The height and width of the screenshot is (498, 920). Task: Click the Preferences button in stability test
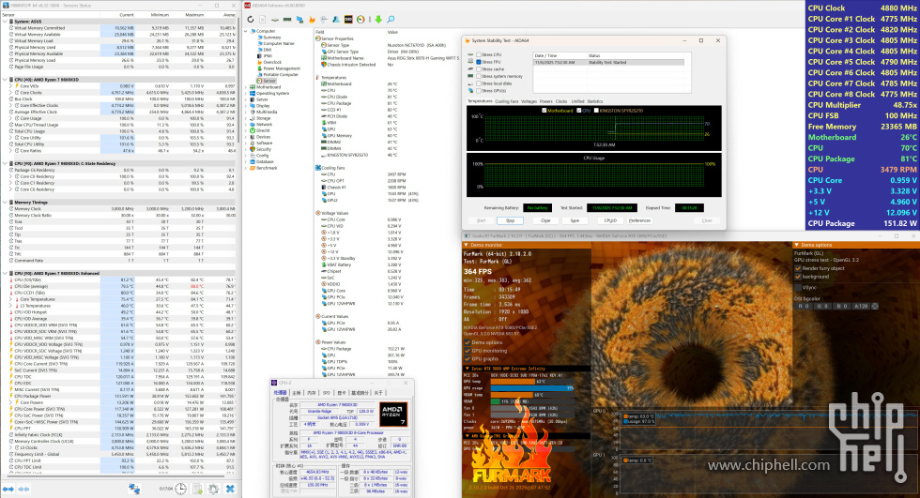(x=639, y=220)
